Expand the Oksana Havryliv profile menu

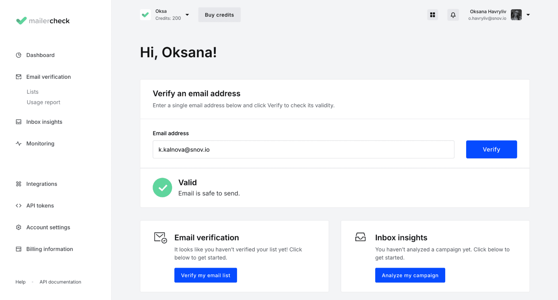pos(528,15)
